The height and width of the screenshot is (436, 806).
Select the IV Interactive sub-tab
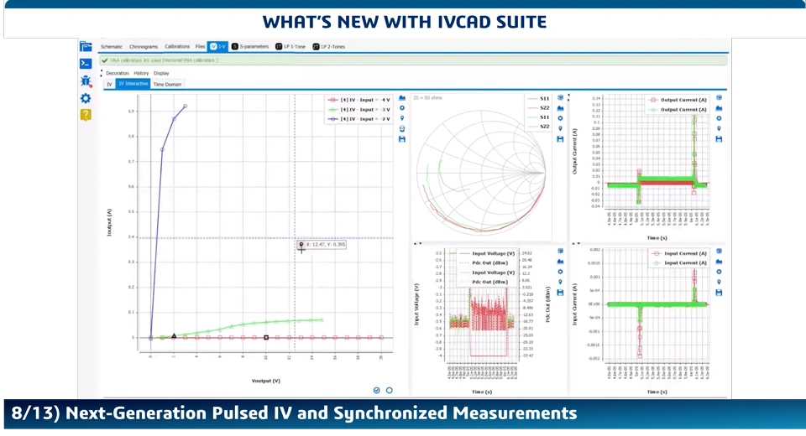(133, 84)
